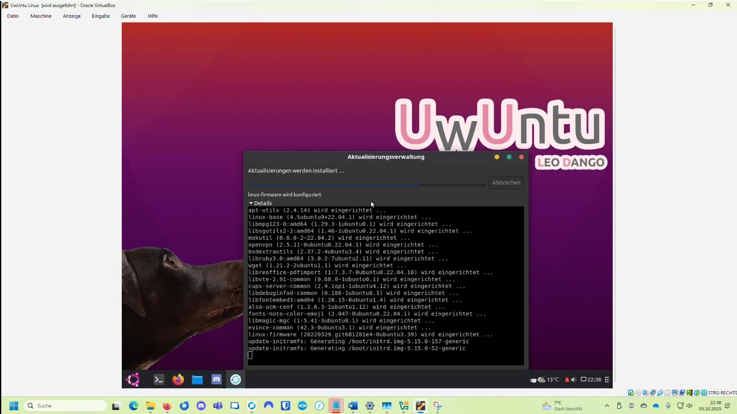Open Discord from the UwUntu panel

tap(216, 379)
